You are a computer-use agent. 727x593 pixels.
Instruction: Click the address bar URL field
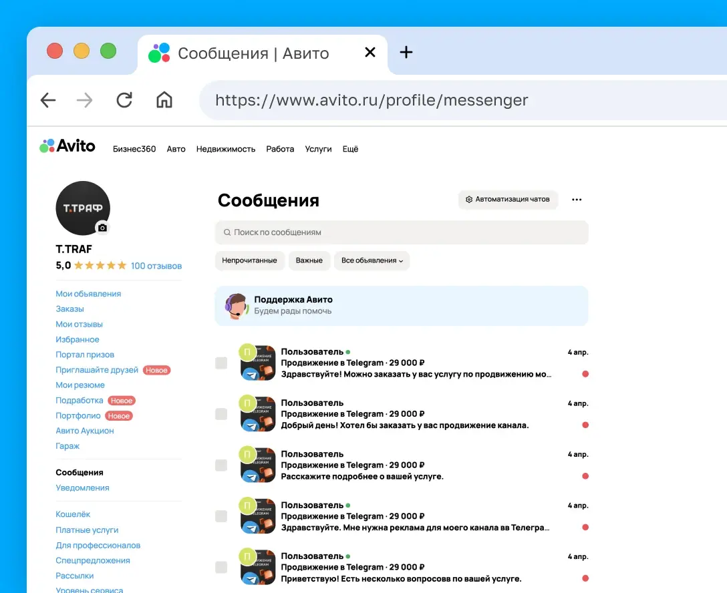tap(462, 100)
